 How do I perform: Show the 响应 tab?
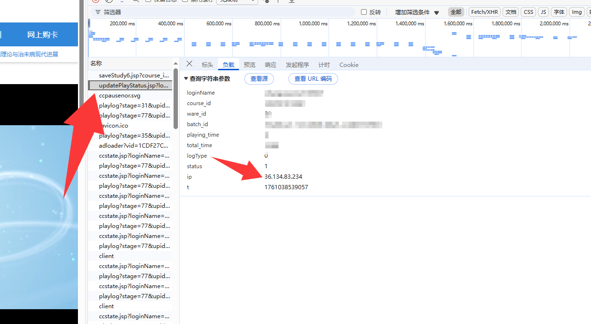(x=270, y=65)
